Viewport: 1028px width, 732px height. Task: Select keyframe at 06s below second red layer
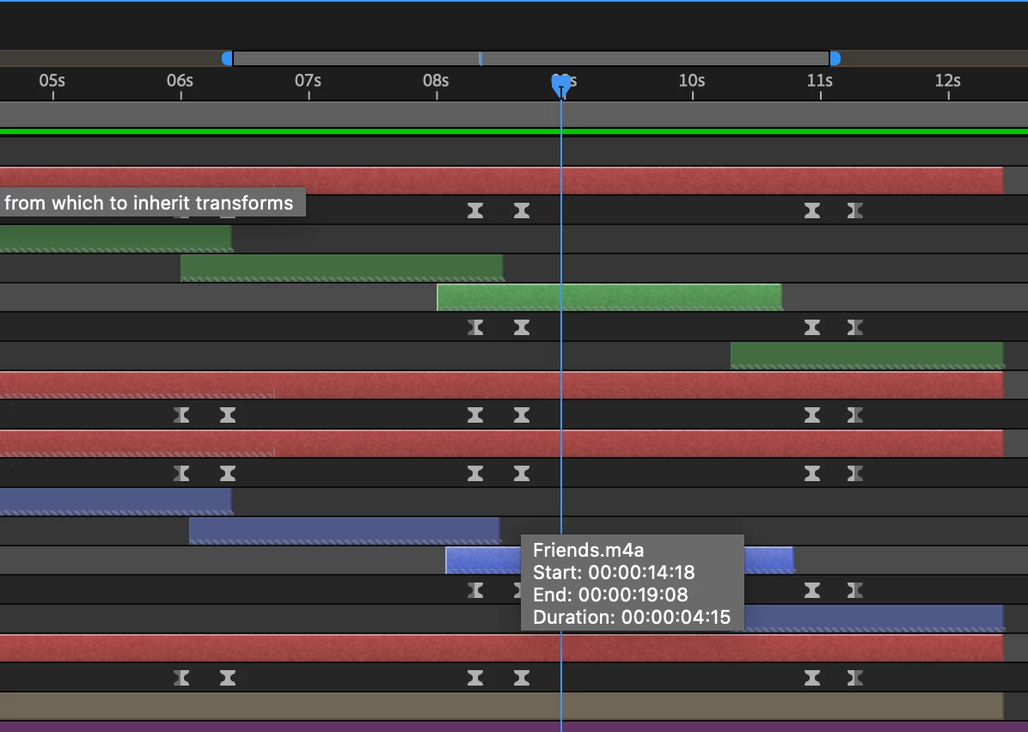[x=181, y=415]
